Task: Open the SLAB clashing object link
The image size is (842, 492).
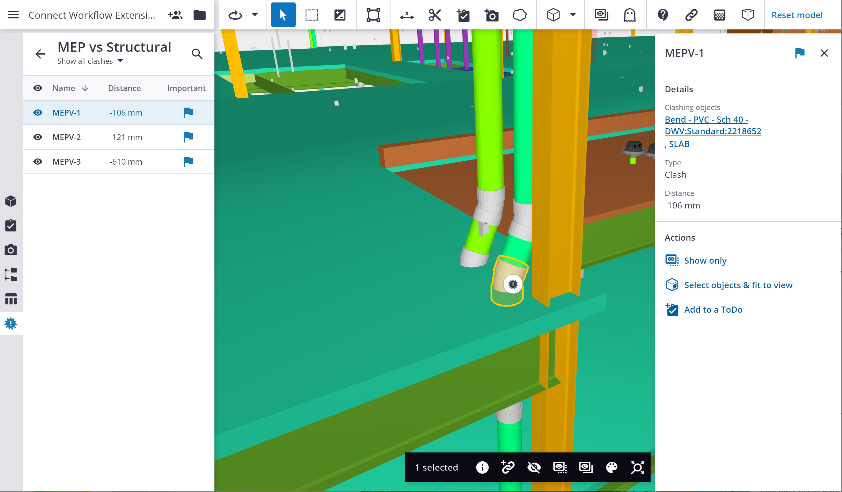Action: coord(679,144)
